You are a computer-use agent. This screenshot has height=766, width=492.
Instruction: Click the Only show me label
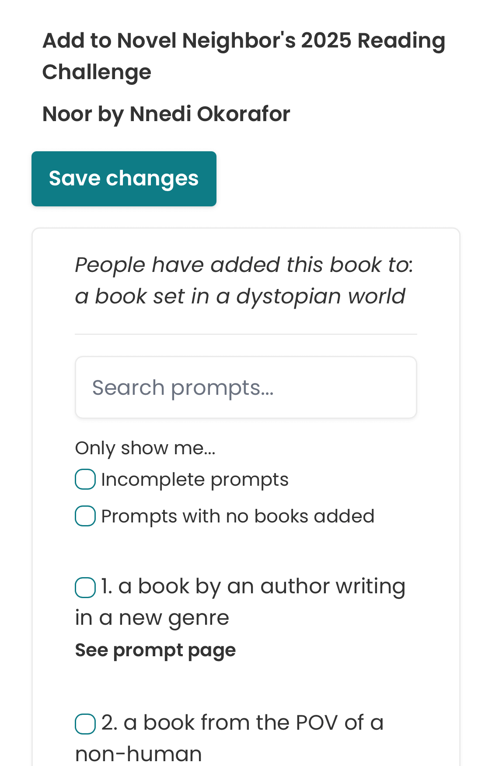146,448
